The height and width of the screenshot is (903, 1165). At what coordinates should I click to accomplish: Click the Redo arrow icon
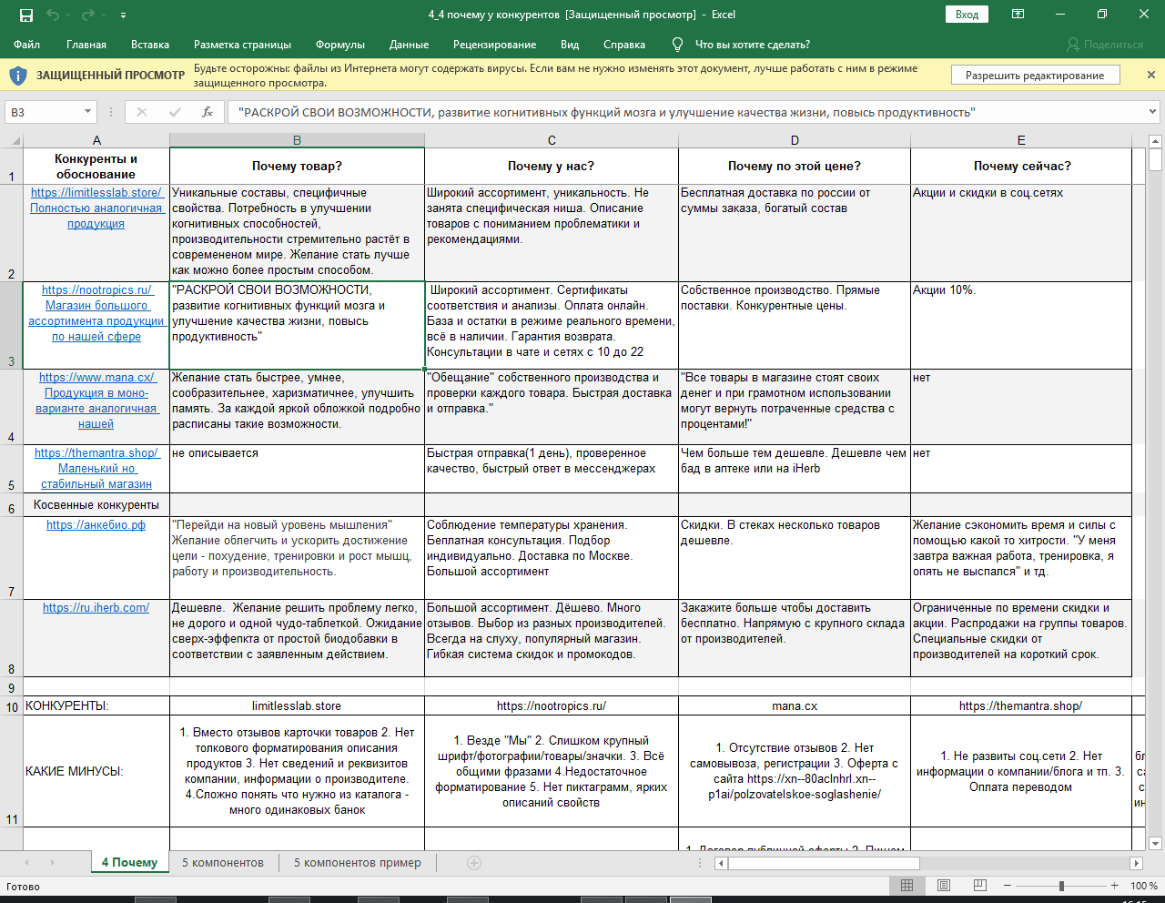click(88, 15)
